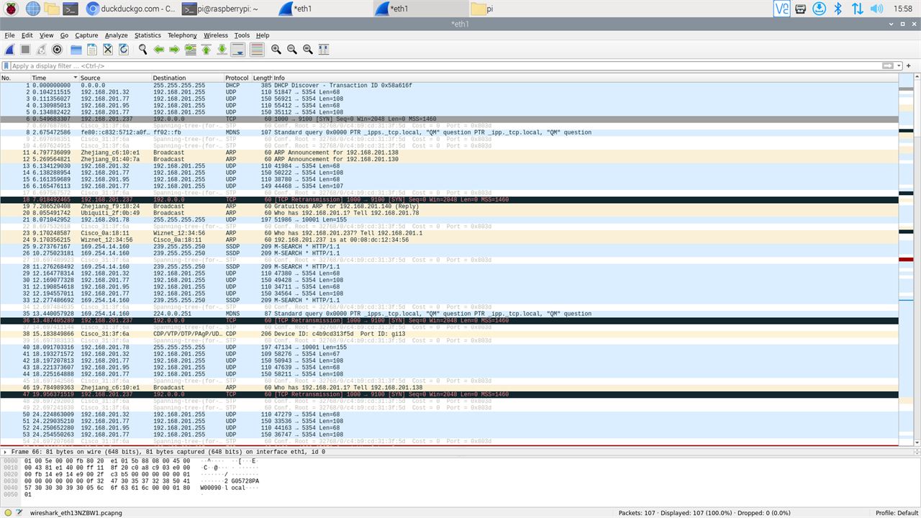Open the Raspberry Pi applications menu

[x=10, y=9]
